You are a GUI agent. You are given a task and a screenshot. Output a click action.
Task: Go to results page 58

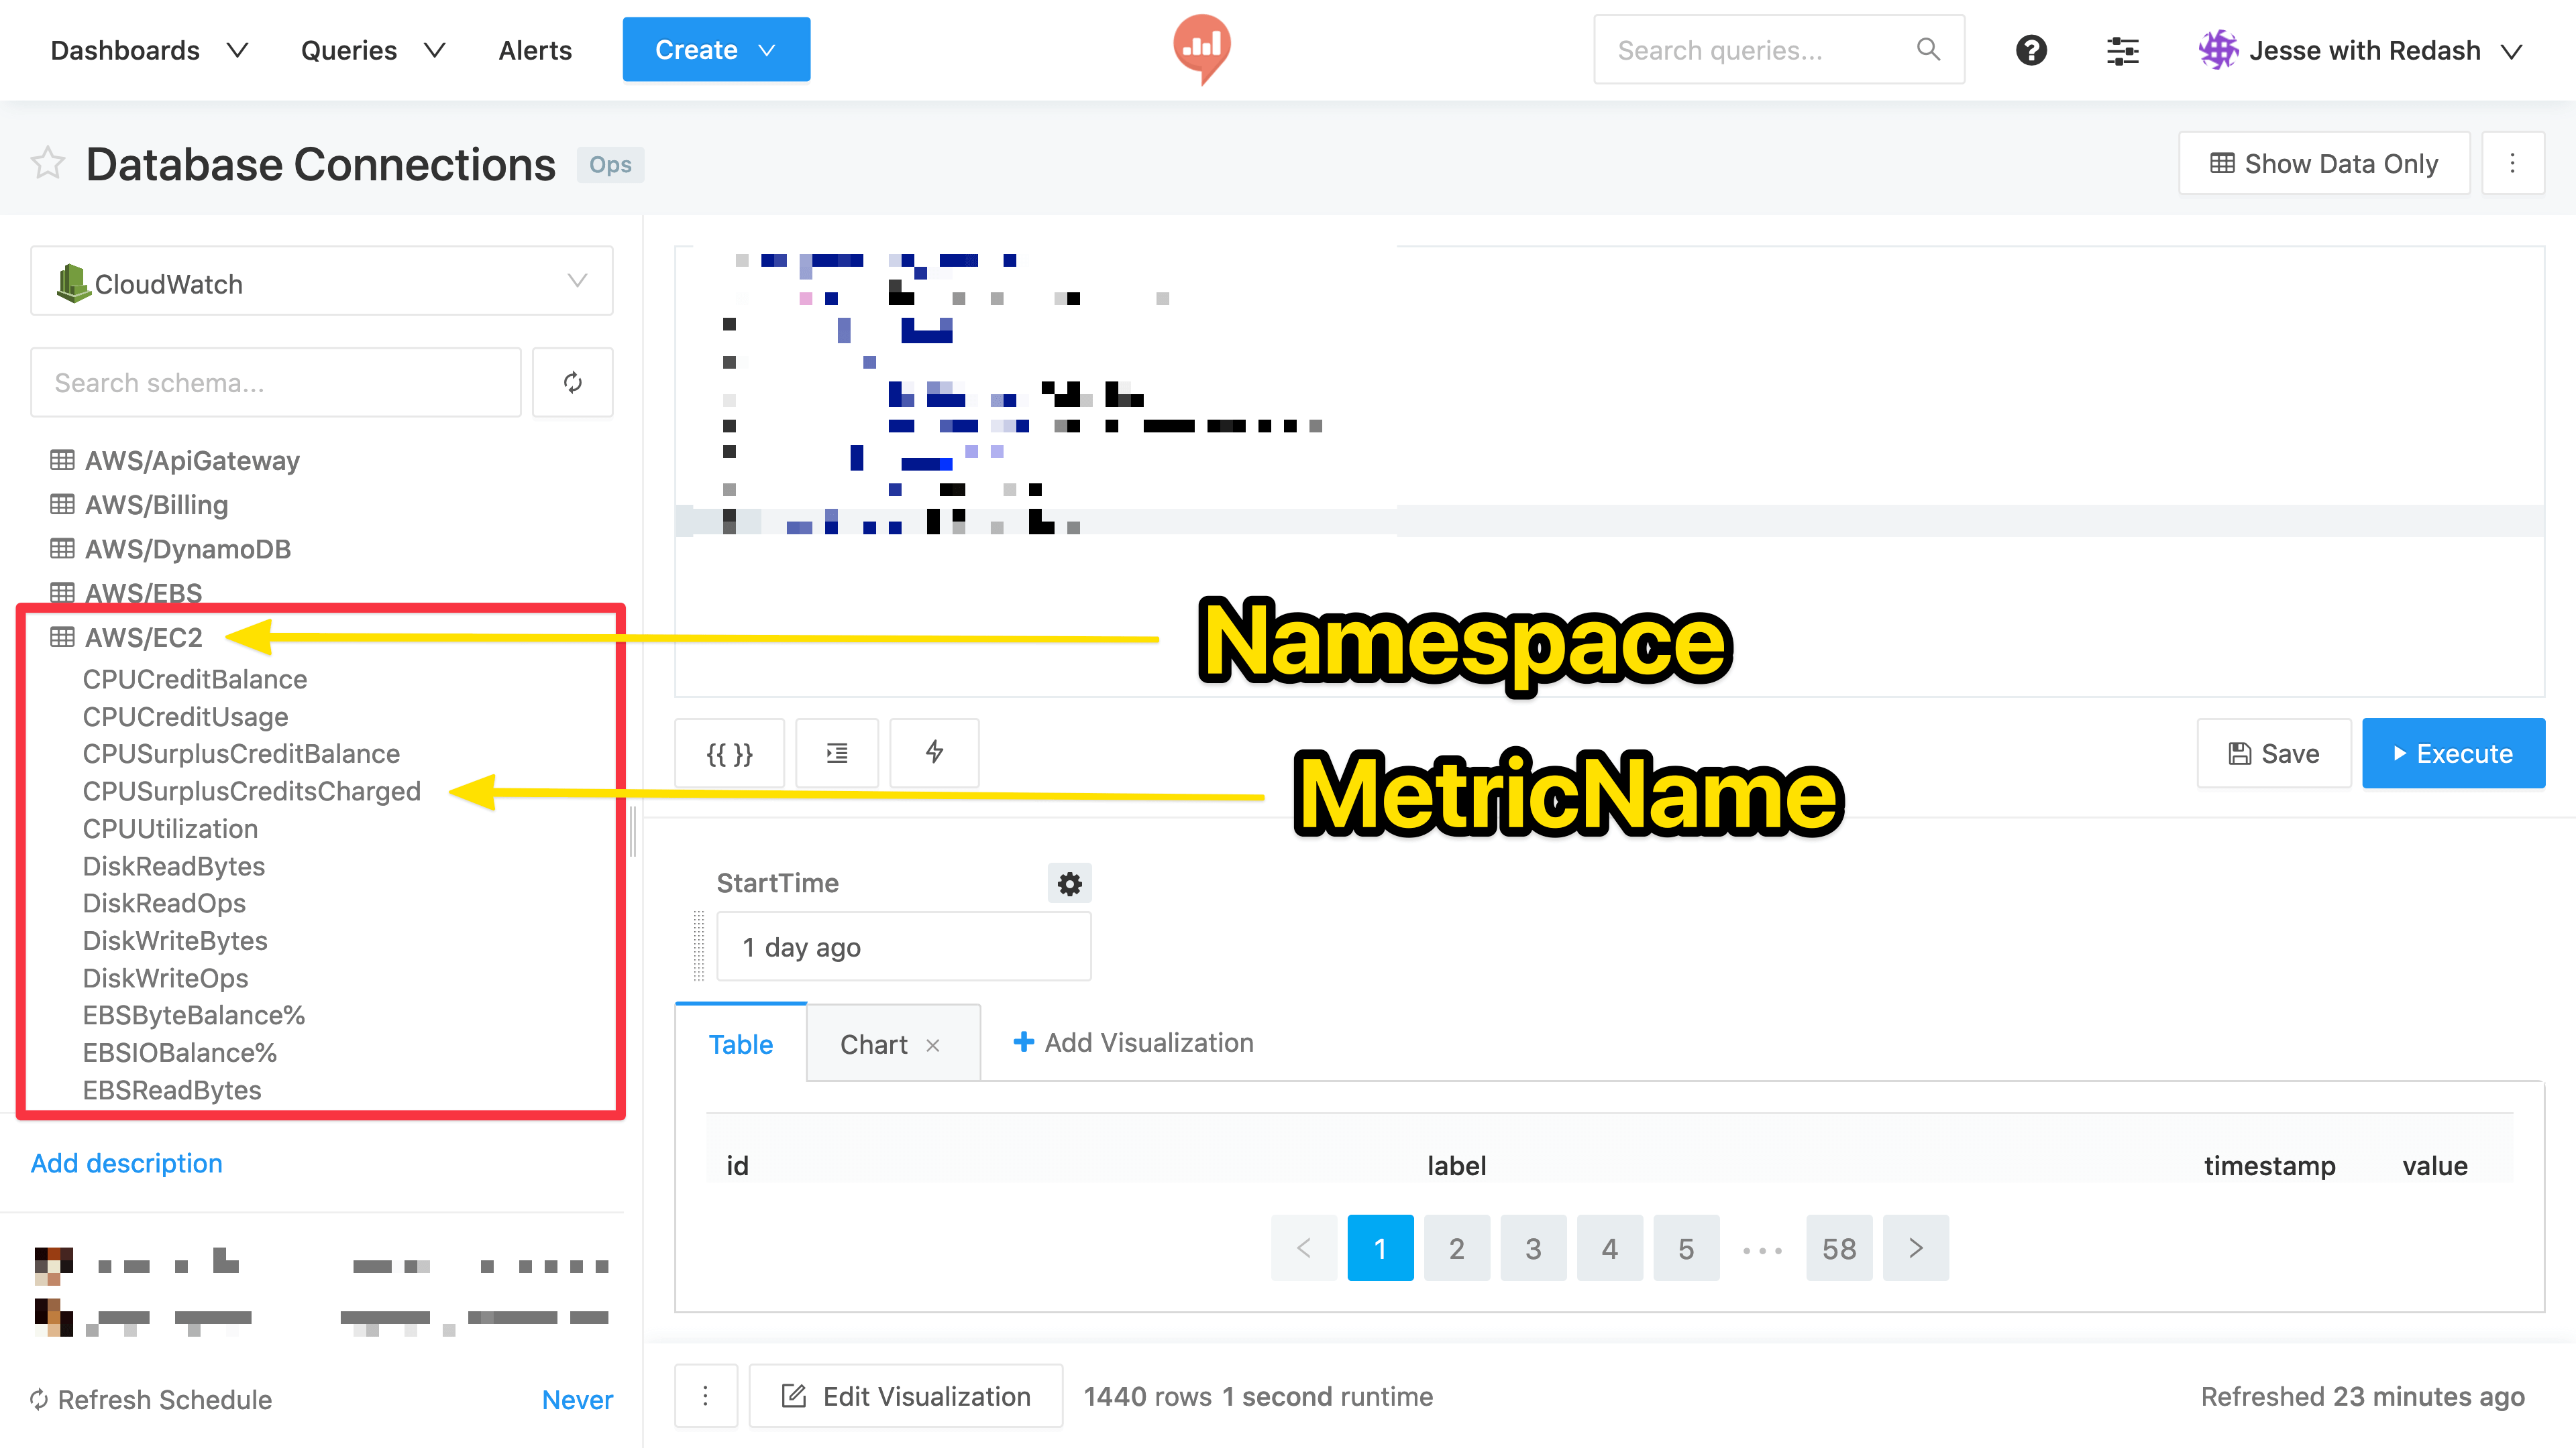pos(1838,1247)
